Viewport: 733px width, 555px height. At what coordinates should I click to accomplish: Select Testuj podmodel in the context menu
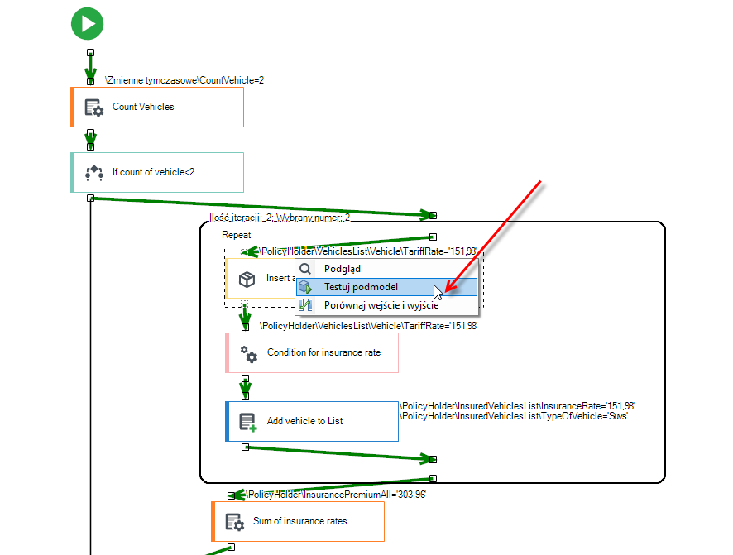(386, 287)
